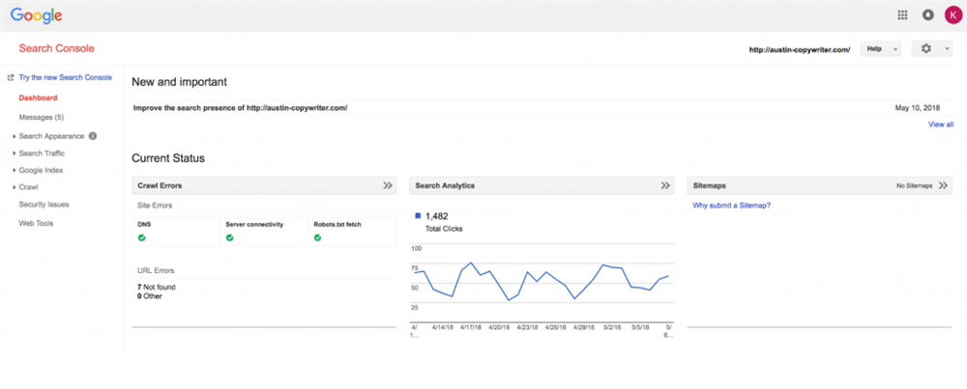The width and height of the screenshot is (967, 389).
Task: Click the blue Total Clicks legend square
Action: (x=418, y=216)
